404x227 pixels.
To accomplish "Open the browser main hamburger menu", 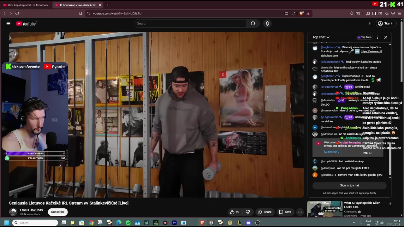I will point(399,14).
